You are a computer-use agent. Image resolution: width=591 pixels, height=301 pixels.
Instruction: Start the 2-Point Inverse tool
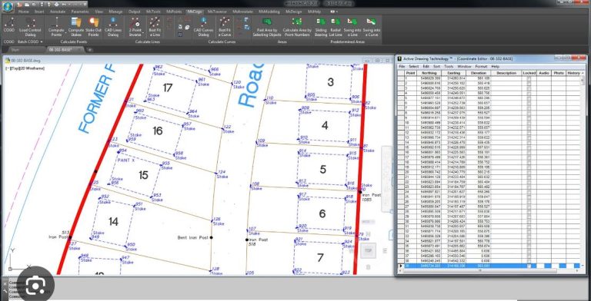tap(135, 26)
